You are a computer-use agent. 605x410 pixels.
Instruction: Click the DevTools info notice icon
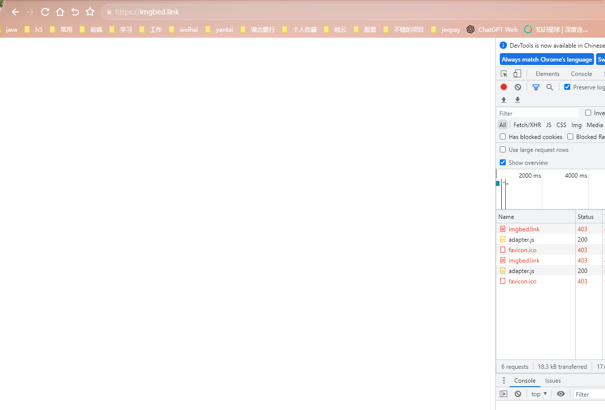tap(504, 45)
